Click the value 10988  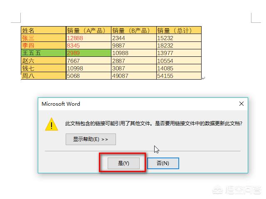[134, 53]
